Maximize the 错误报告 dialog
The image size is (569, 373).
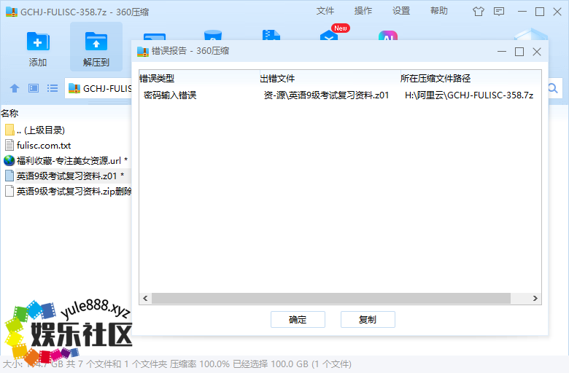[x=519, y=52]
